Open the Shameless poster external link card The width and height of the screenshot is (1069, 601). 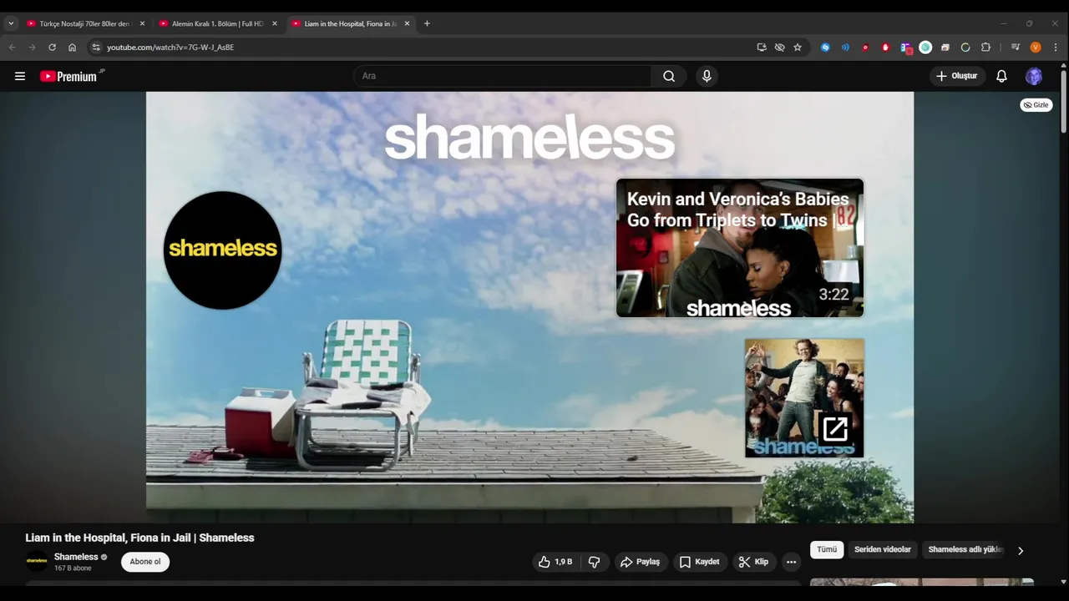pos(804,398)
